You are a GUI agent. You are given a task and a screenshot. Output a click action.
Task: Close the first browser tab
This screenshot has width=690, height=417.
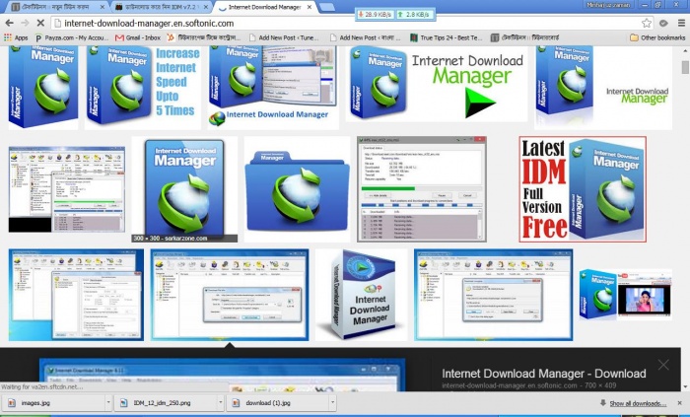[103, 7]
